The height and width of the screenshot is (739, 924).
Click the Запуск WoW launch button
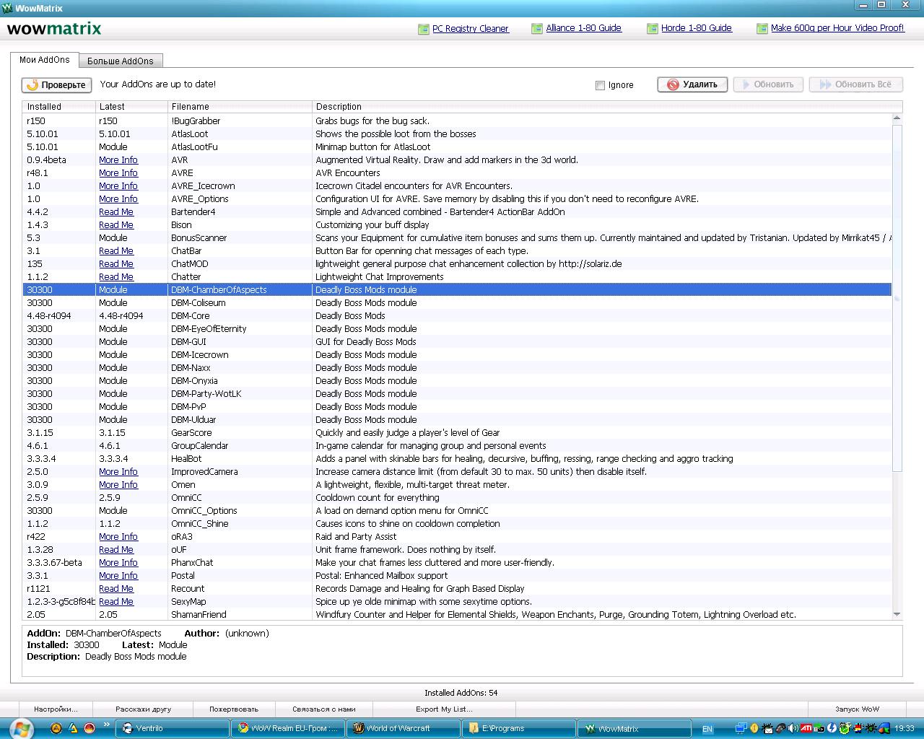[858, 709]
